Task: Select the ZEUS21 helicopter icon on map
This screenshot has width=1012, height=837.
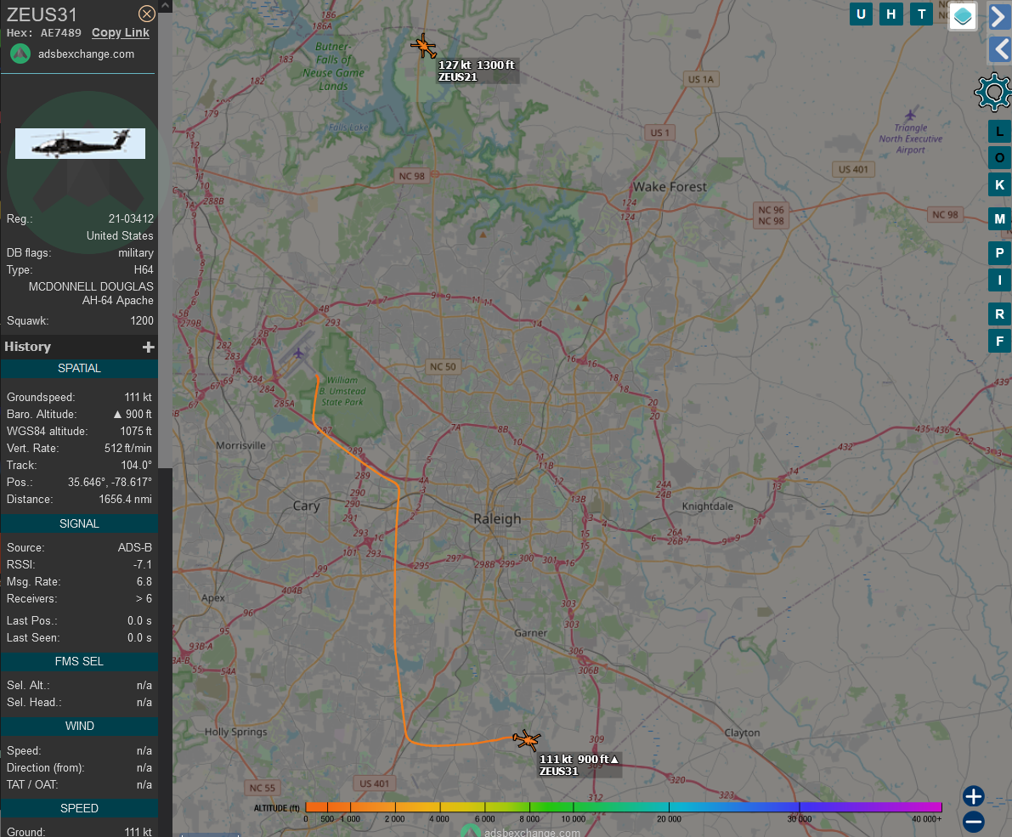Action: click(423, 47)
